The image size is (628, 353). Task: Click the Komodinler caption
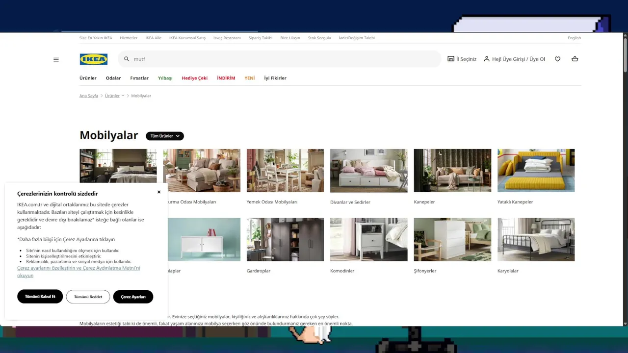[342, 271]
